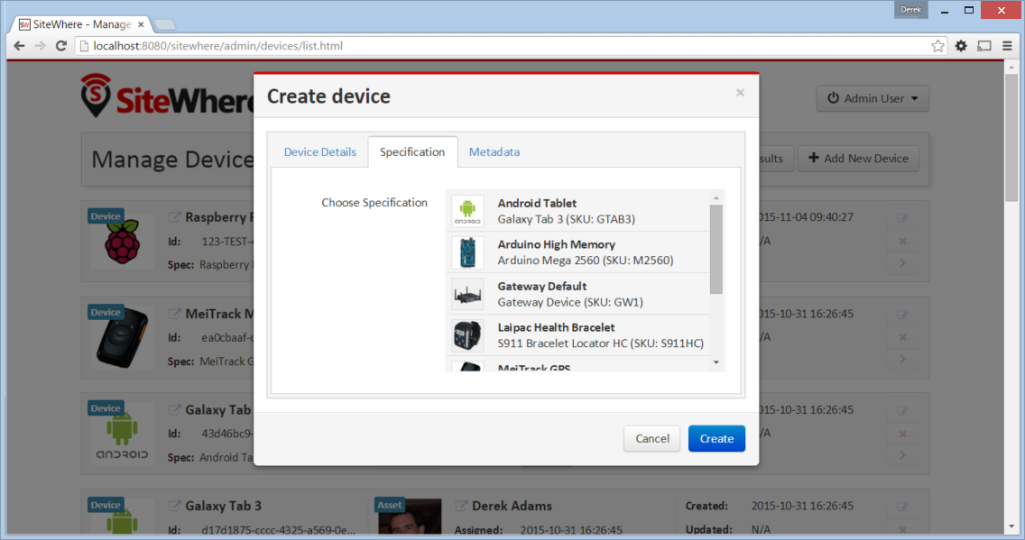Viewport: 1025px width, 540px height.
Task: Open the Metadata tab
Action: (494, 151)
